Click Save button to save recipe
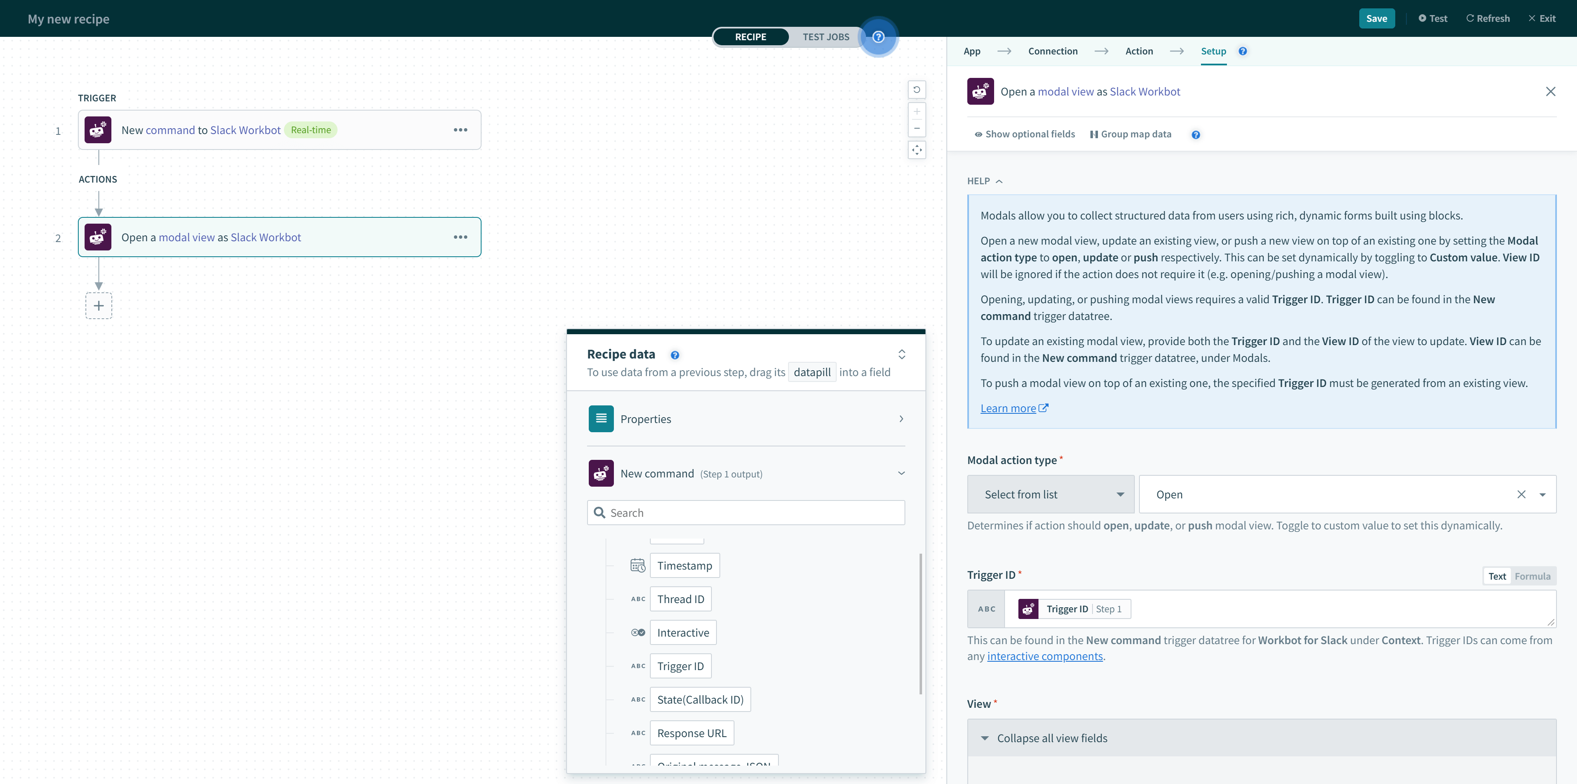Viewport: 1577px width, 784px height. [1377, 17]
